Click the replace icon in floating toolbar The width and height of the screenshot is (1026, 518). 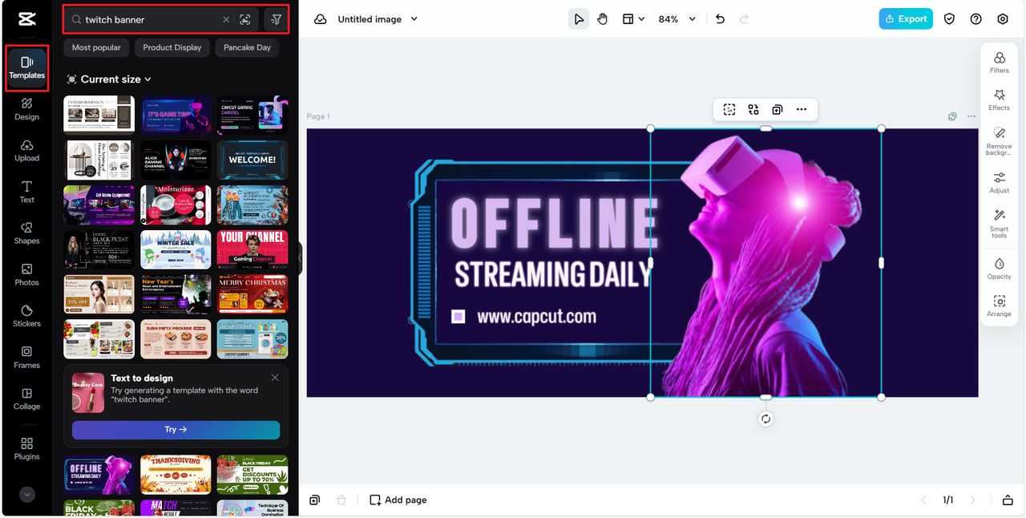tap(753, 110)
